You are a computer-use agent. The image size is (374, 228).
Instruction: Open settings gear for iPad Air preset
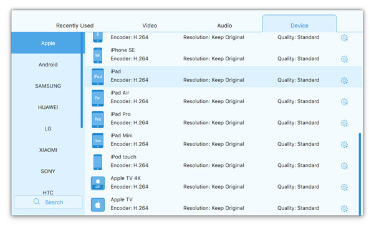344,102
